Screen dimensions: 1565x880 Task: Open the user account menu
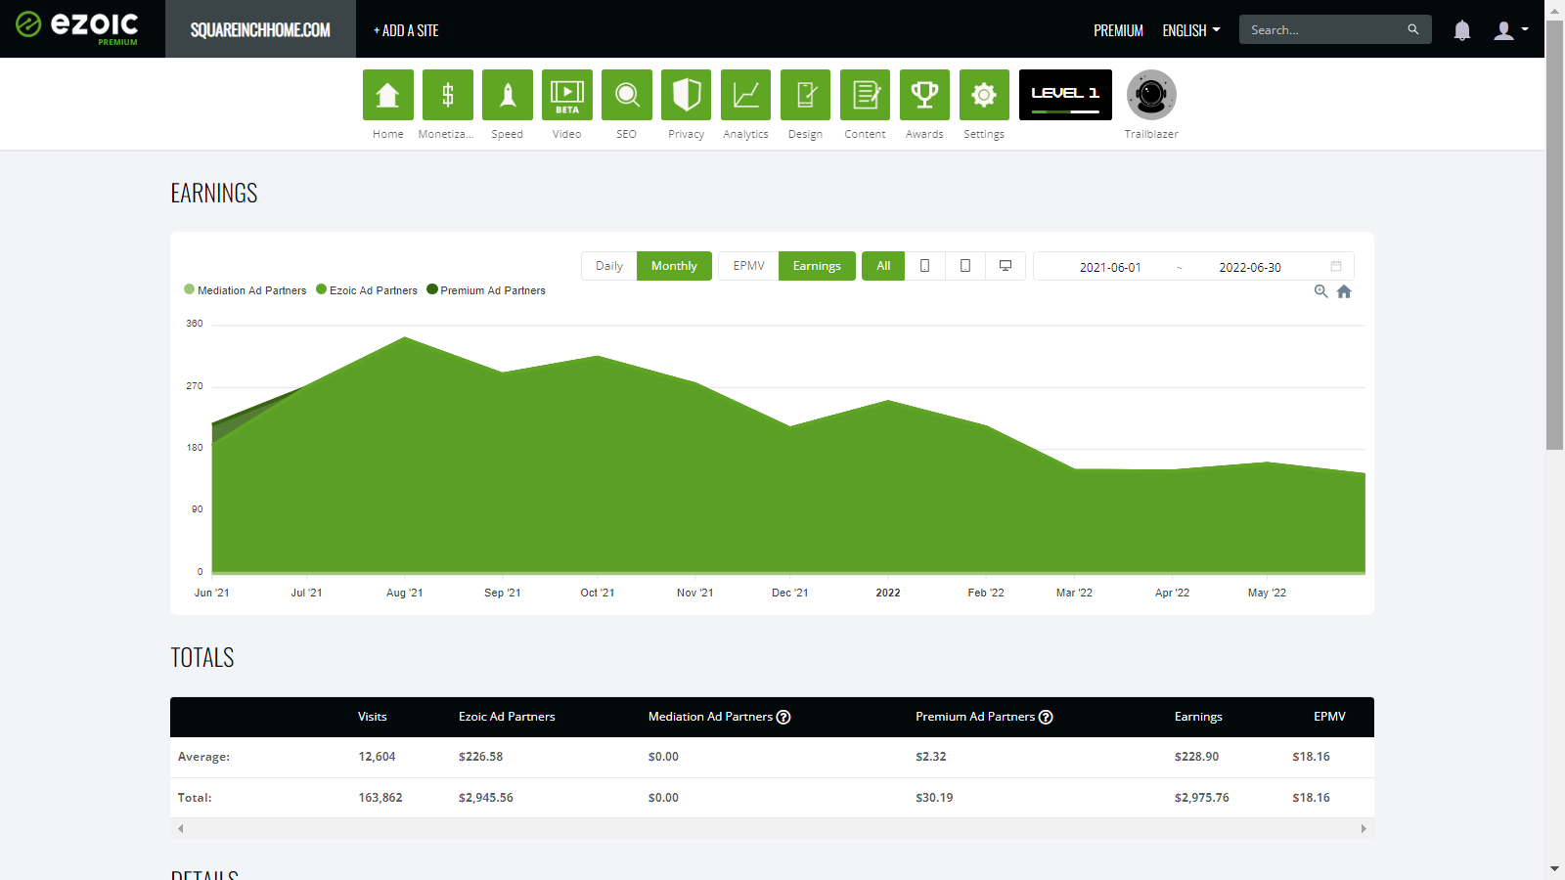1510,30
